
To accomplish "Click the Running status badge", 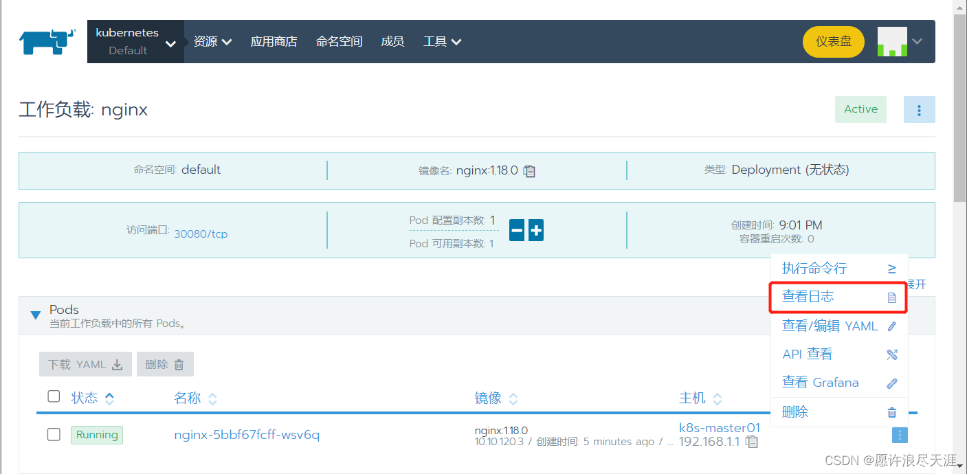I will [x=97, y=435].
